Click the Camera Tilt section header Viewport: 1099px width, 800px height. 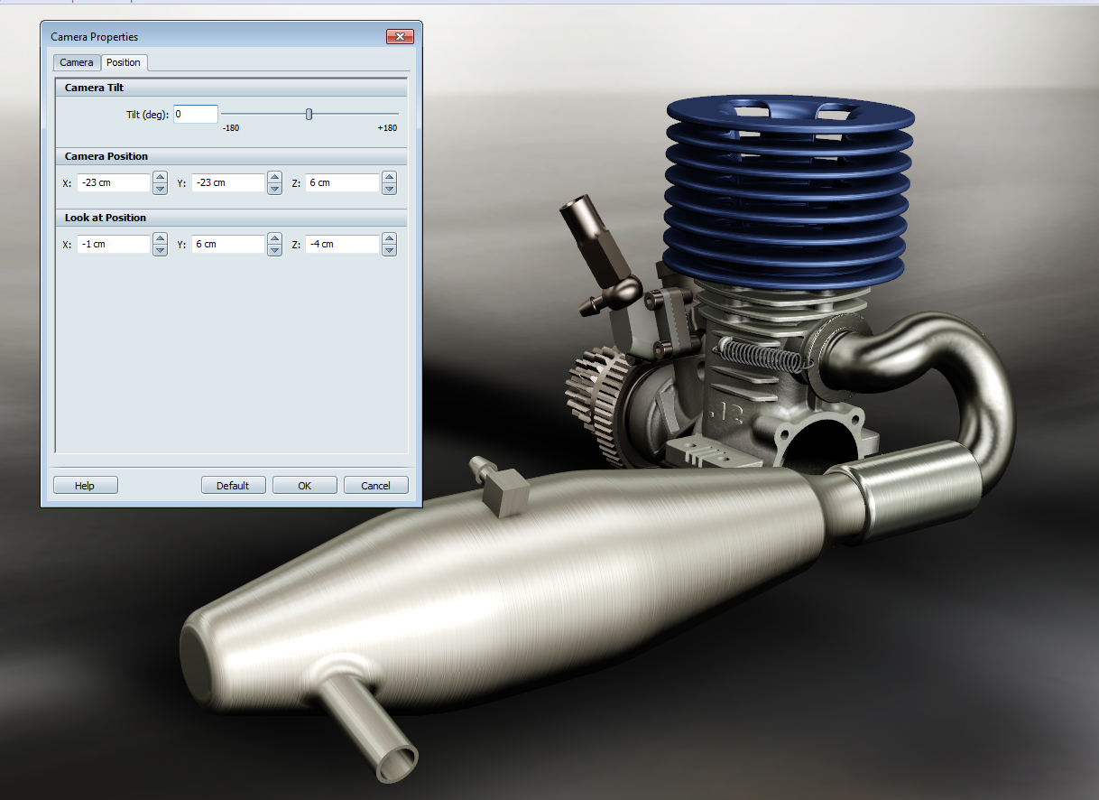(232, 88)
